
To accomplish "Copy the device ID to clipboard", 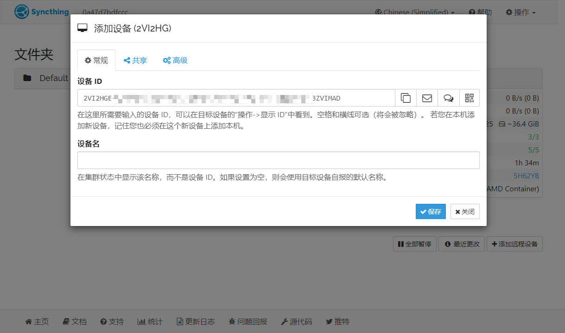I will (406, 98).
